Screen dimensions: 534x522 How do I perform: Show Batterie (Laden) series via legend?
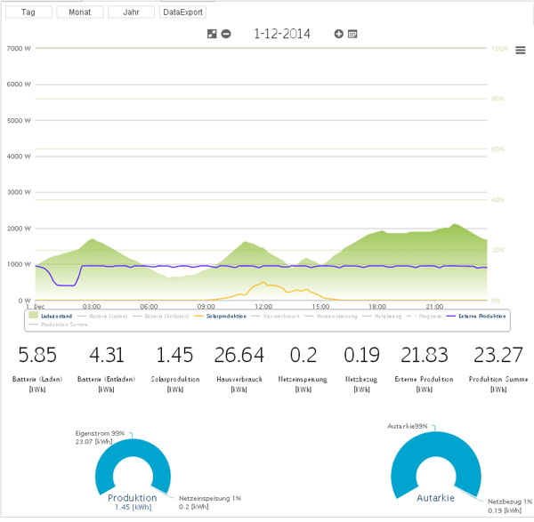(x=109, y=315)
